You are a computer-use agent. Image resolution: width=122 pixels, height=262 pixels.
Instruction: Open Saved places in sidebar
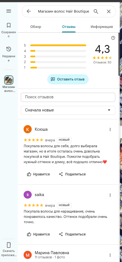point(9,30)
